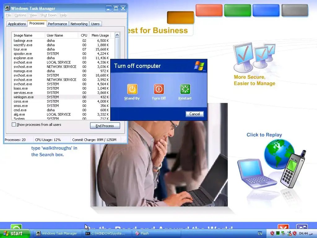Select the msmsgs.exe process
This screenshot has width=317, height=238.
tap(61, 71)
